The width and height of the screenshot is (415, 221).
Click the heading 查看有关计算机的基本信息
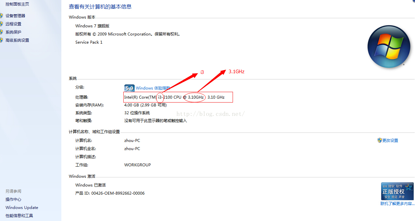pos(100,7)
